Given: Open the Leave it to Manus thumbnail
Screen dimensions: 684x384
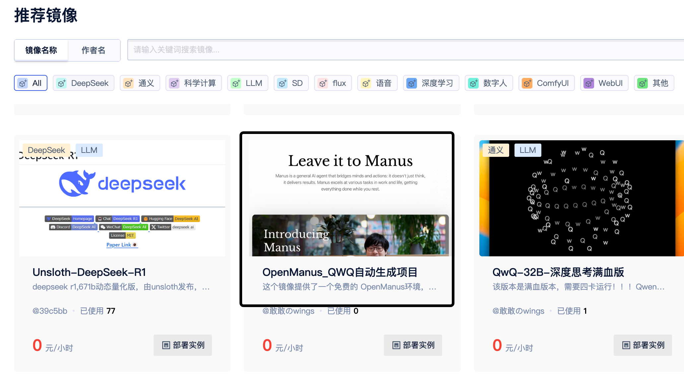Looking at the screenshot, I should (x=350, y=198).
